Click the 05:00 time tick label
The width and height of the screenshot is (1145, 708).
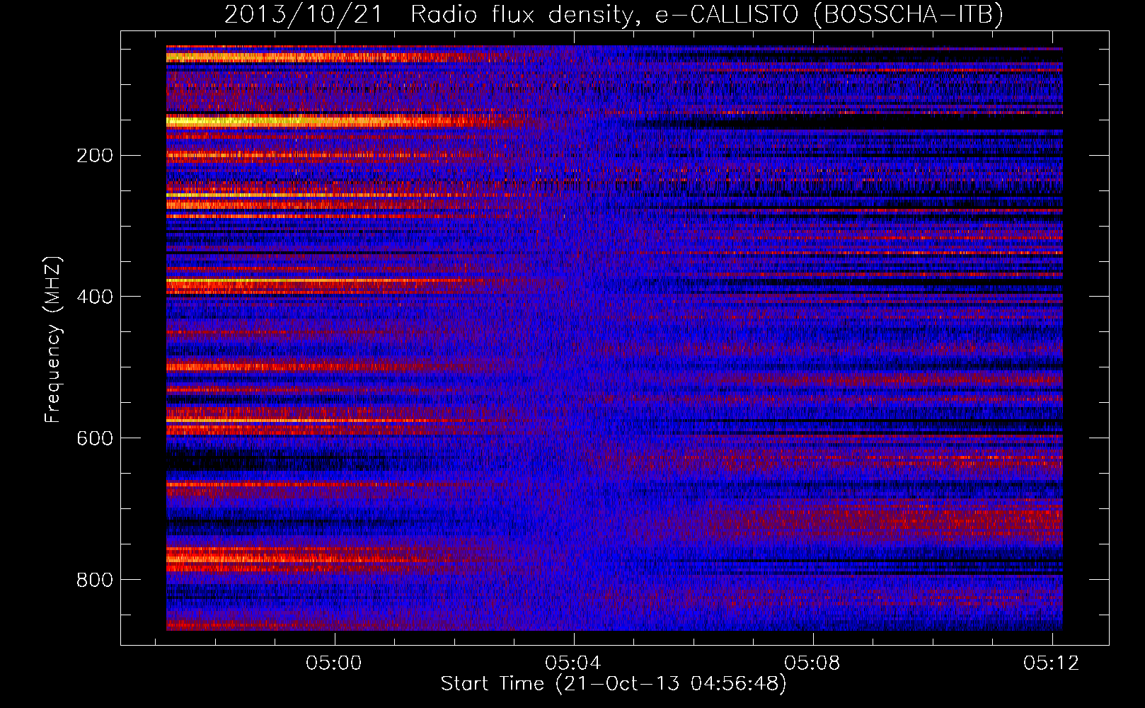pos(334,663)
